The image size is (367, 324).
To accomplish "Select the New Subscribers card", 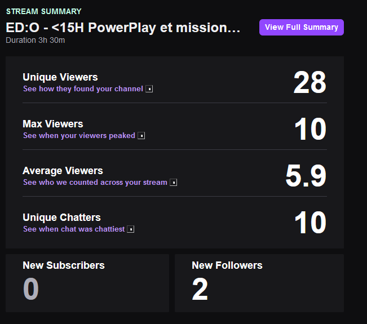I will pos(87,283).
